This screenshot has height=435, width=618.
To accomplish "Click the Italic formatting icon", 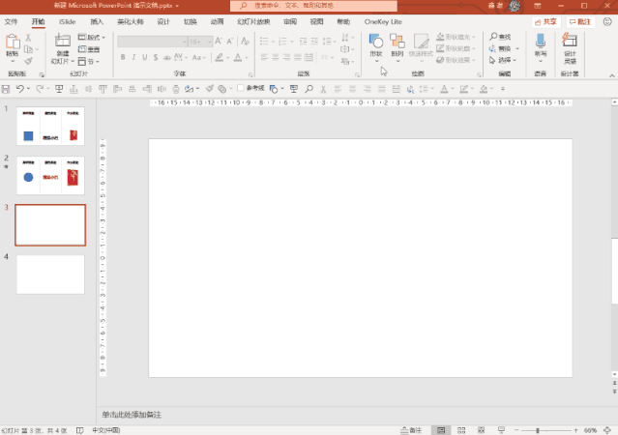I will click(134, 57).
